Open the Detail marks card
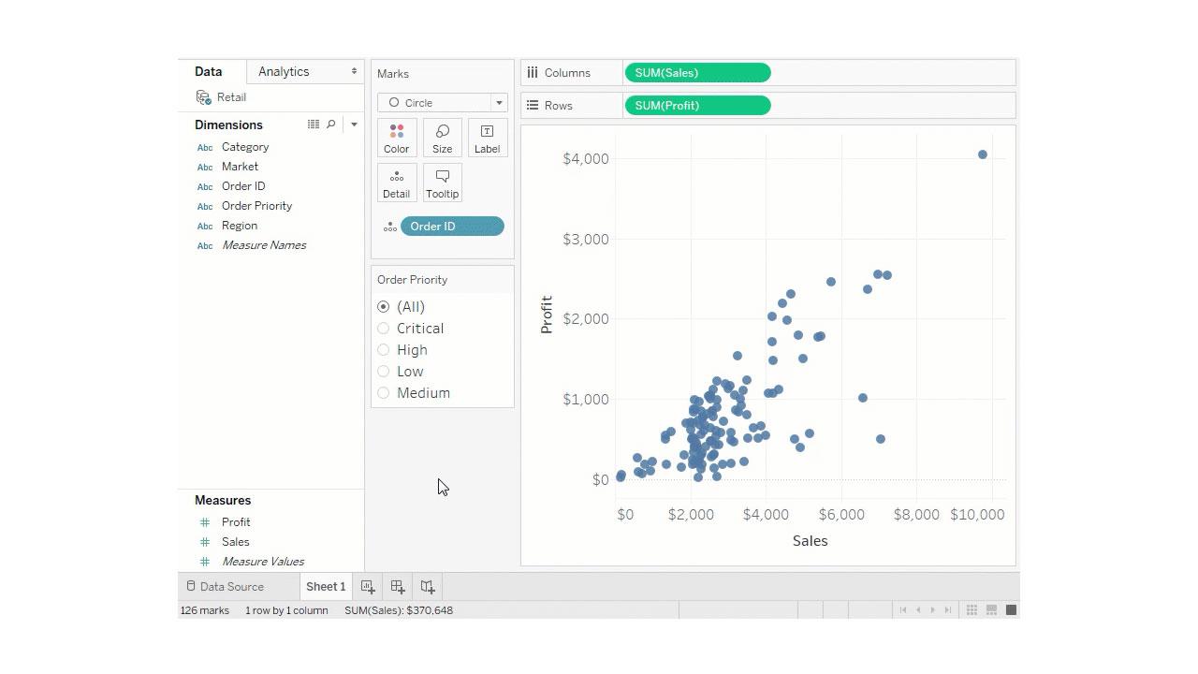This screenshot has width=1198, height=674. pyautogui.click(x=396, y=183)
